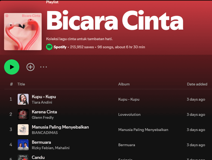Sort by the Date added column header

click(x=197, y=84)
